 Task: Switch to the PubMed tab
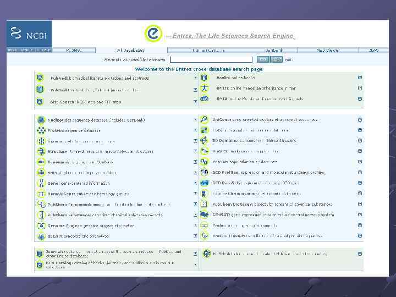pyautogui.click(x=74, y=50)
